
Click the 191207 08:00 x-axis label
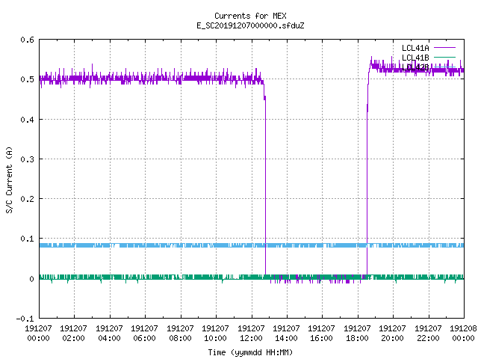click(x=180, y=333)
